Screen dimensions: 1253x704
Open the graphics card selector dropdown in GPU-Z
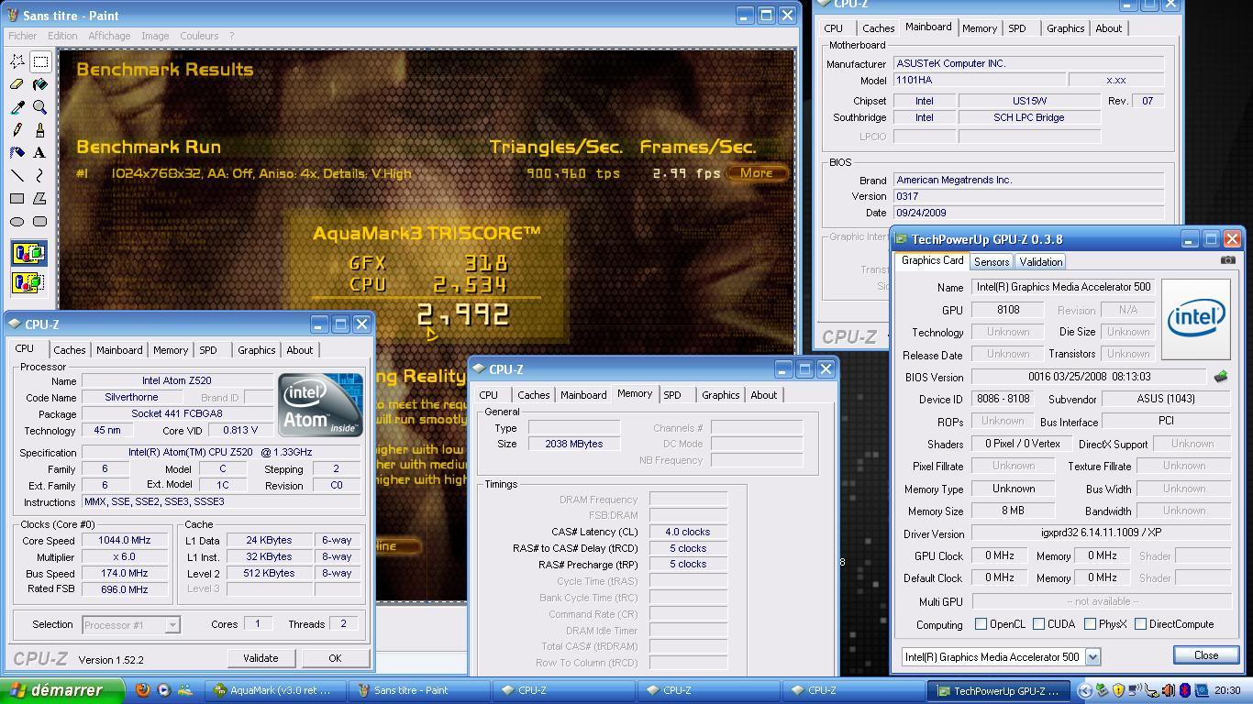tap(1092, 657)
